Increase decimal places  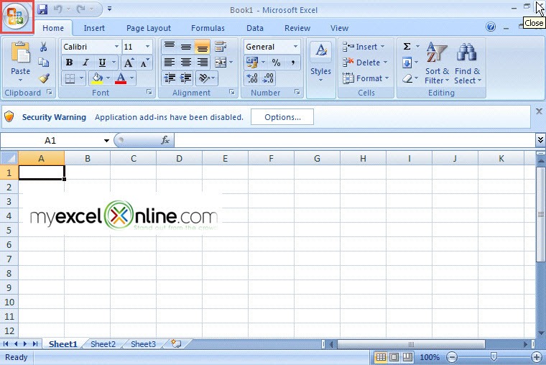251,78
